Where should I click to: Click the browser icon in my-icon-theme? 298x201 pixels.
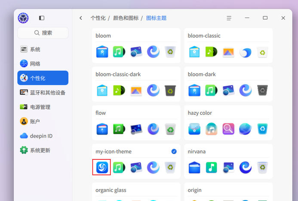tap(153, 168)
